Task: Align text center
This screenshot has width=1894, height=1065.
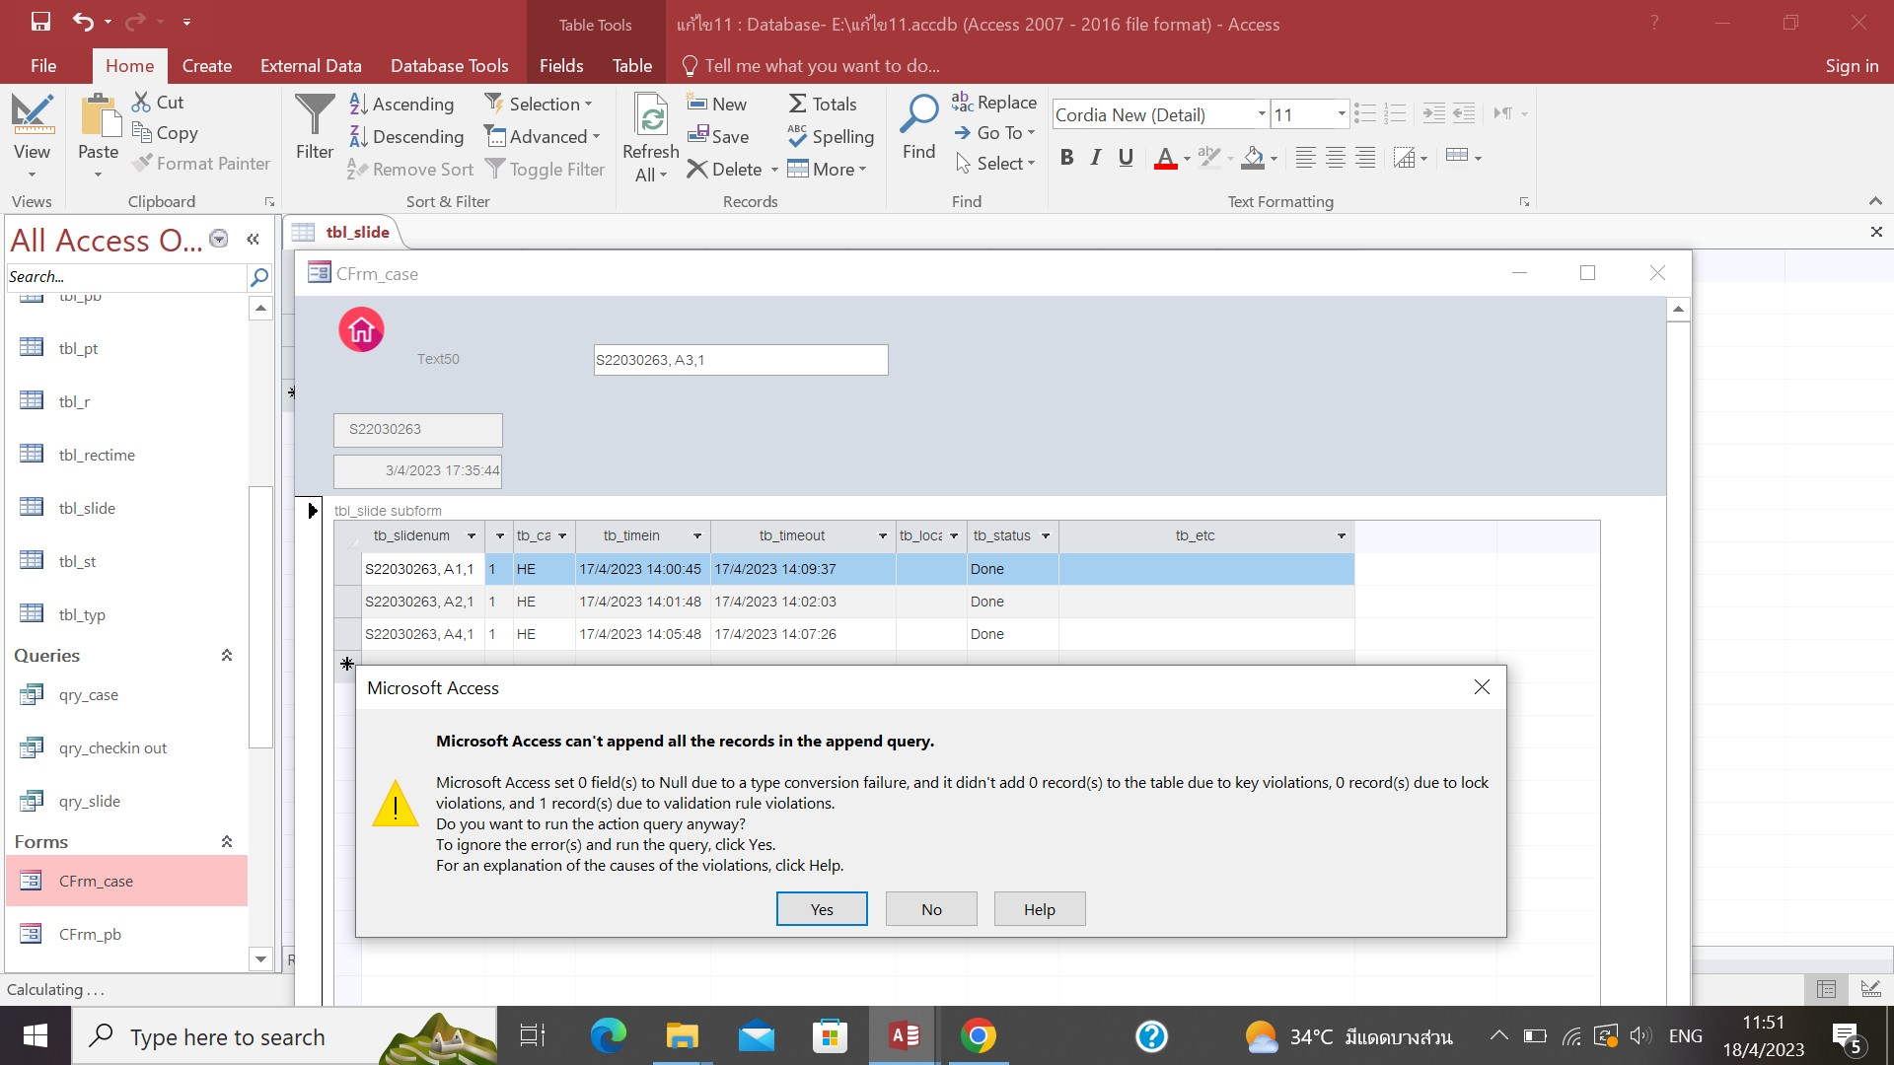Action: (1335, 157)
